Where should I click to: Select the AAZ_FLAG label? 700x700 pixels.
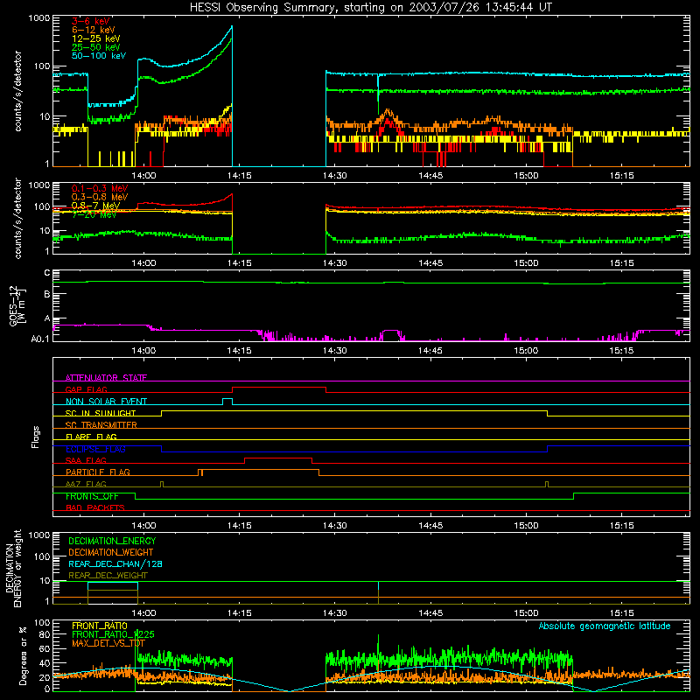click(x=86, y=484)
